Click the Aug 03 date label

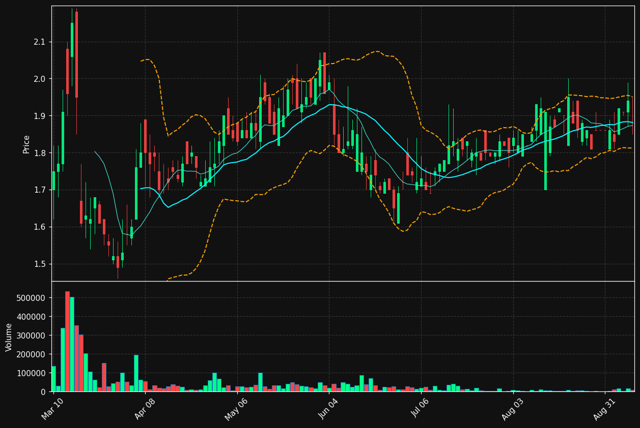512,410
